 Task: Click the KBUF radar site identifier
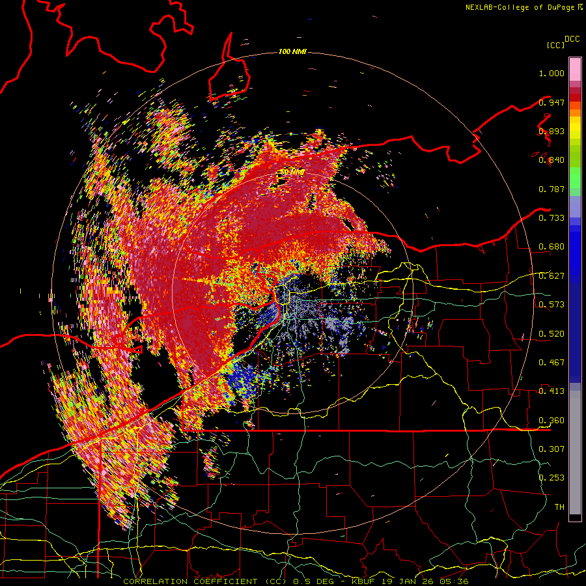click(363, 581)
